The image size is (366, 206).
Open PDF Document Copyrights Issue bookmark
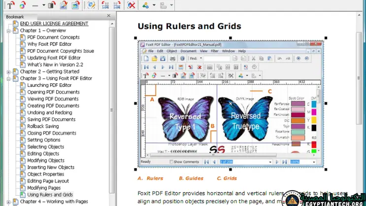[61, 51]
